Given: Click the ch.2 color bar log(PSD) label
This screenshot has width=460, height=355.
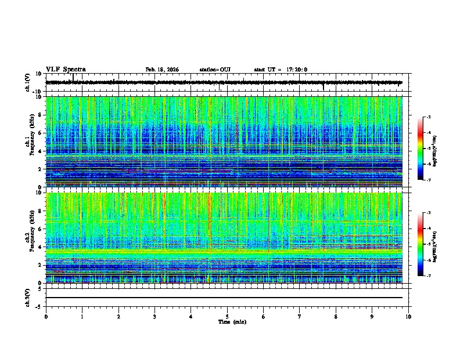Looking at the screenshot, I should click(x=435, y=247).
